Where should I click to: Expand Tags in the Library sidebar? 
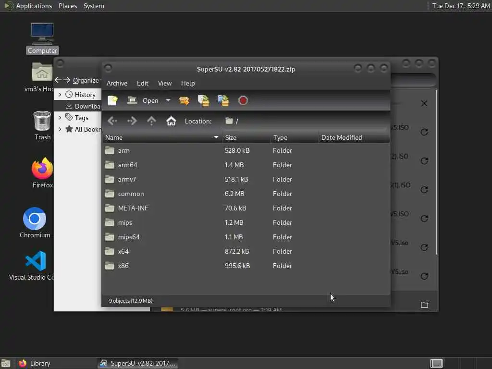60,118
